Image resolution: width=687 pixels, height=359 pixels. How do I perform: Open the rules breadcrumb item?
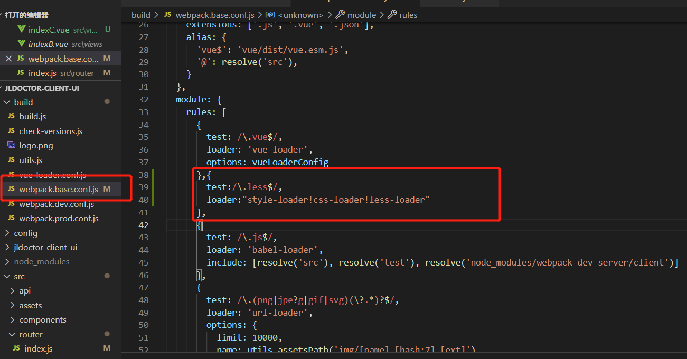[x=408, y=15]
